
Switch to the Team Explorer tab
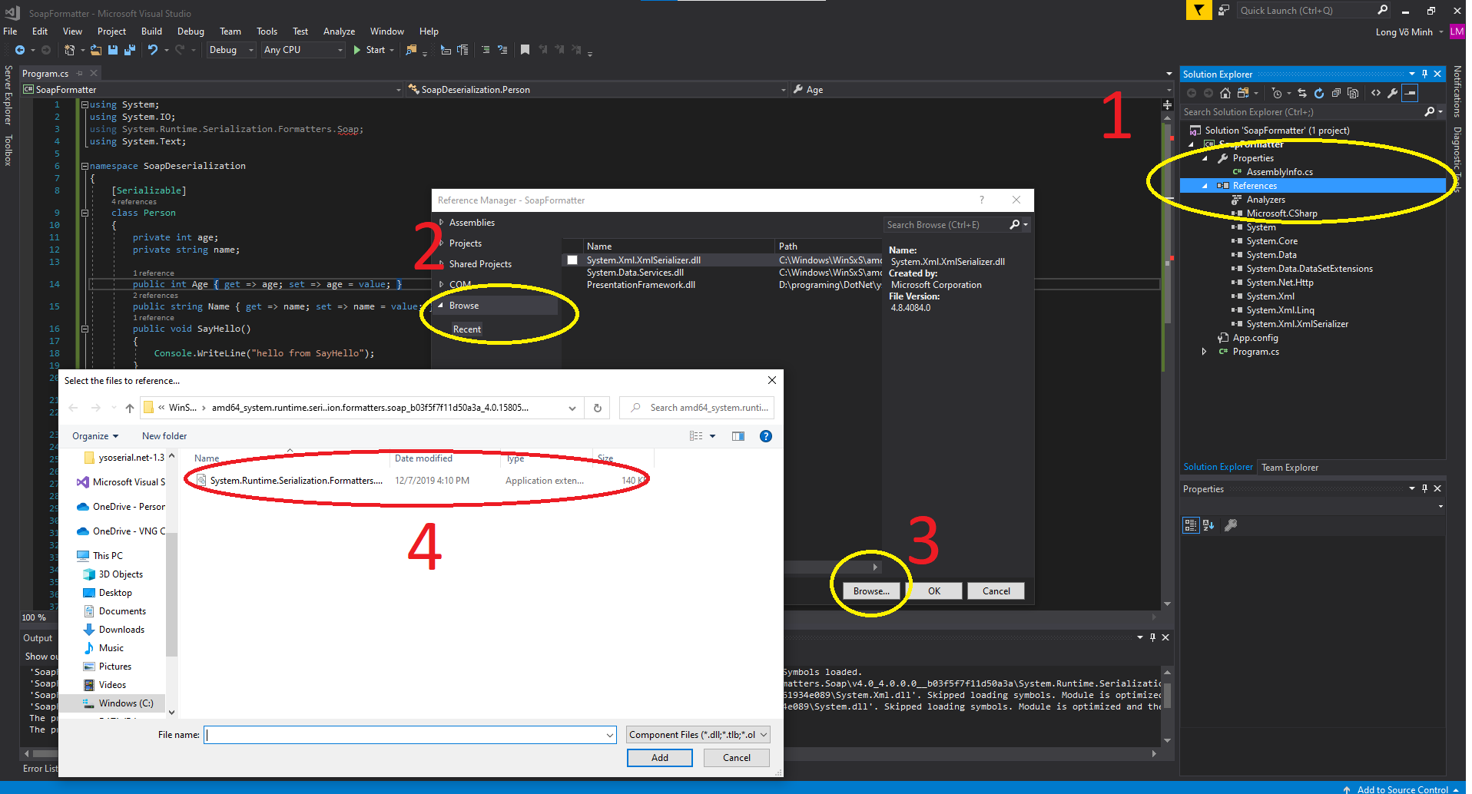[x=1290, y=468]
